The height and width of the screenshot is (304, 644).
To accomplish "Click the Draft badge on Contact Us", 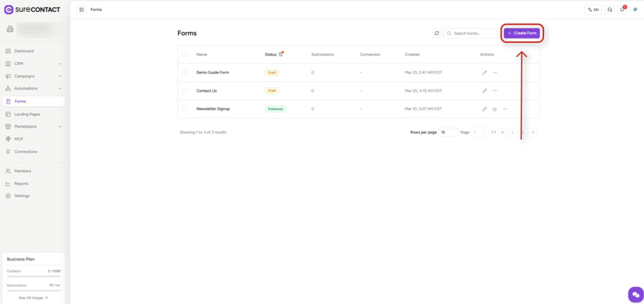I will click(272, 91).
